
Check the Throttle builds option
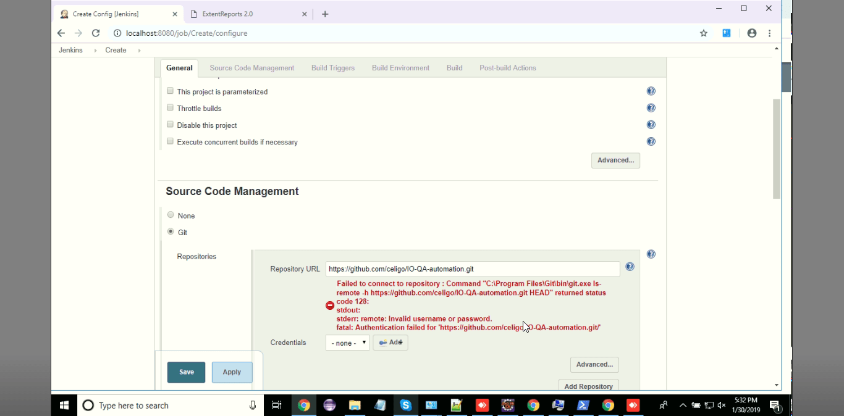tap(170, 107)
